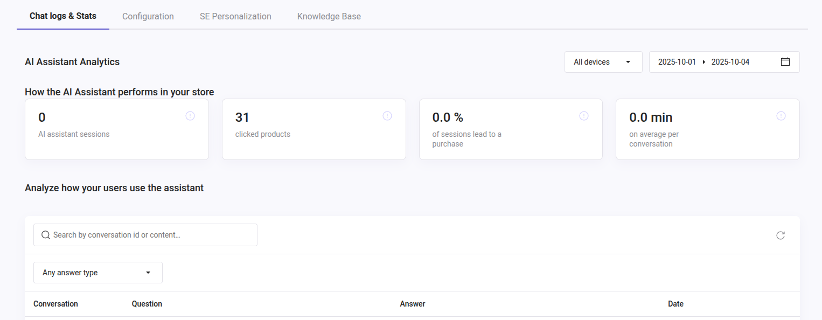Refresh the chat logs table

click(781, 235)
